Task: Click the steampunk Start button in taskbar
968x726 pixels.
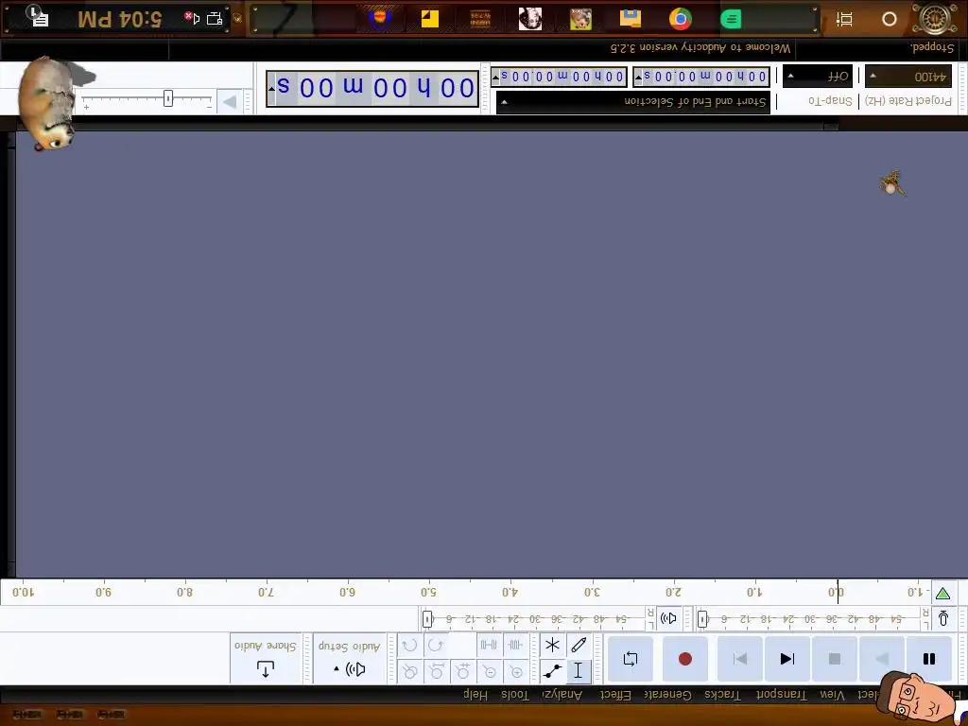Action: tap(936, 19)
